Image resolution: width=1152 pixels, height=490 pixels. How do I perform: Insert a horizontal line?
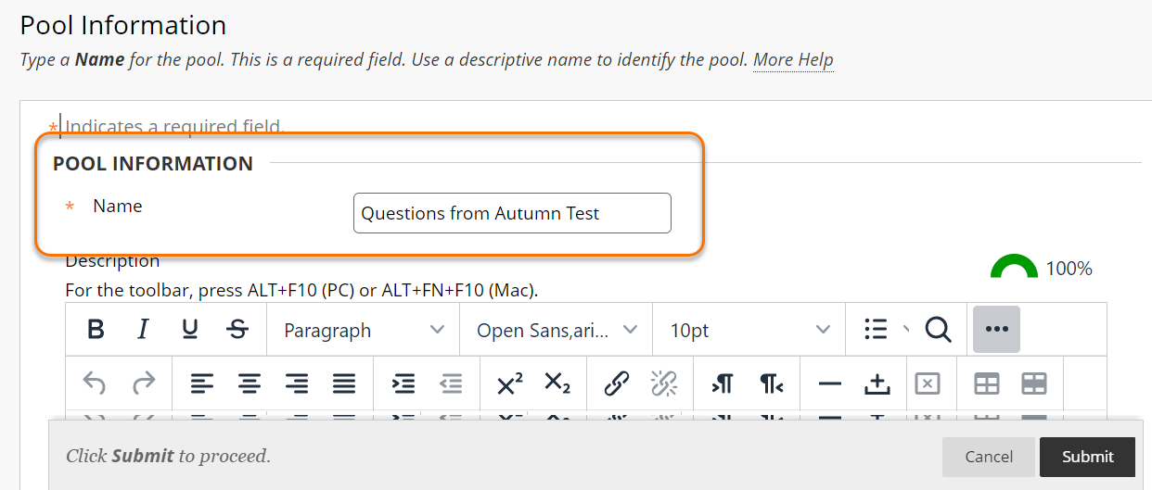pyautogui.click(x=830, y=383)
